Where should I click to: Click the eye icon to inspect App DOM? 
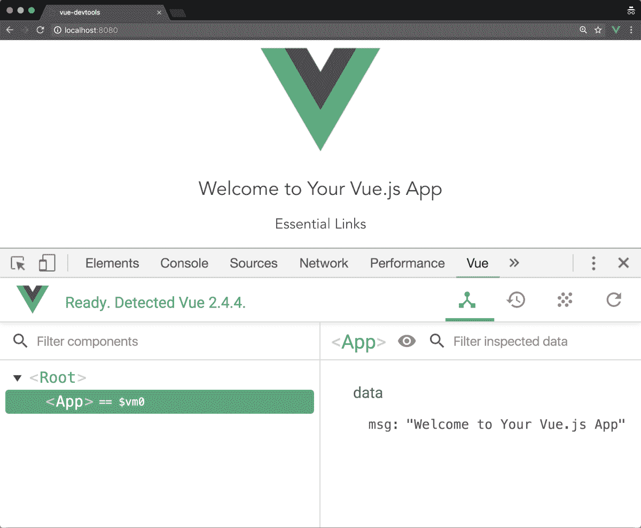coord(407,341)
